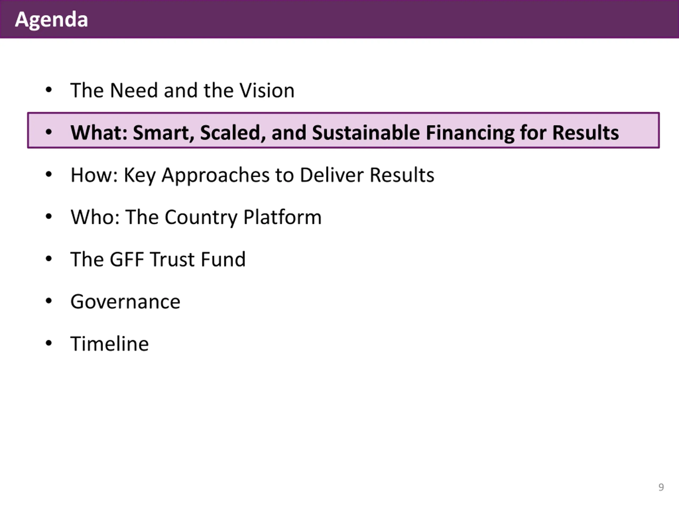
Task: Click the Governance agenda item
Action: 125,302
